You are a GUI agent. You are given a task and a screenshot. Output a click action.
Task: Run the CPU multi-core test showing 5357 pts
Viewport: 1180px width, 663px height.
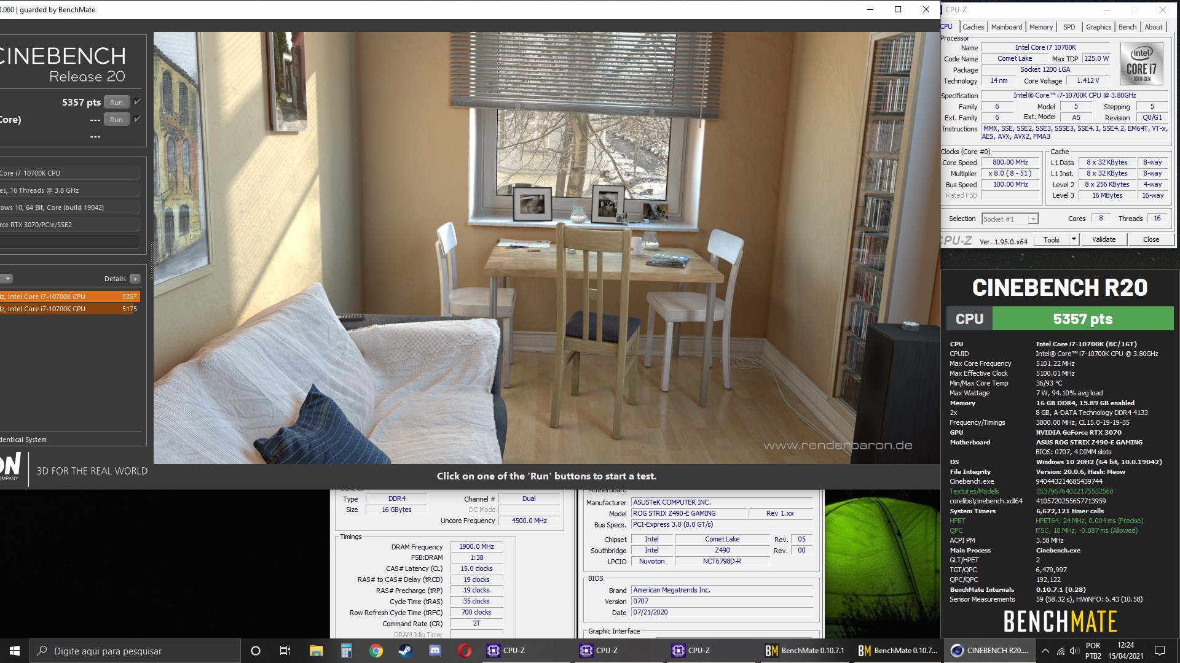(116, 103)
